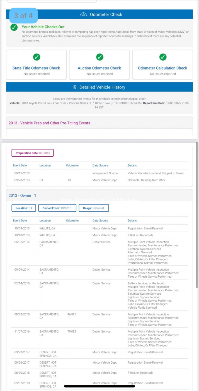Click the checkmark above State Title Odometer Check
Image resolution: width=199 pixels, height=391 pixels.
[37, 57]
